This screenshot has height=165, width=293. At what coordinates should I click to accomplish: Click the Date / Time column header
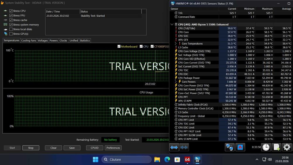click(x=63, y=11)
